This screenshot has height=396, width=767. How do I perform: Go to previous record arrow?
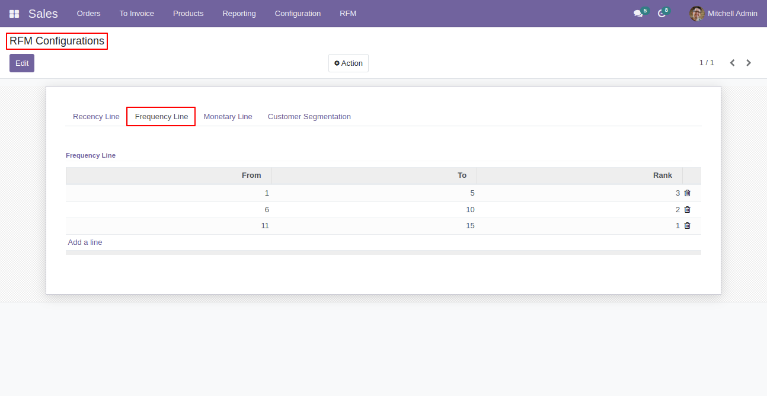[733, 63]
